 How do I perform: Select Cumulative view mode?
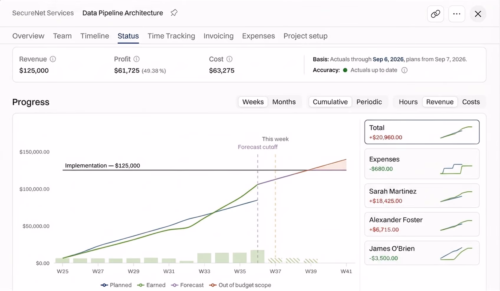coord(330,102)
